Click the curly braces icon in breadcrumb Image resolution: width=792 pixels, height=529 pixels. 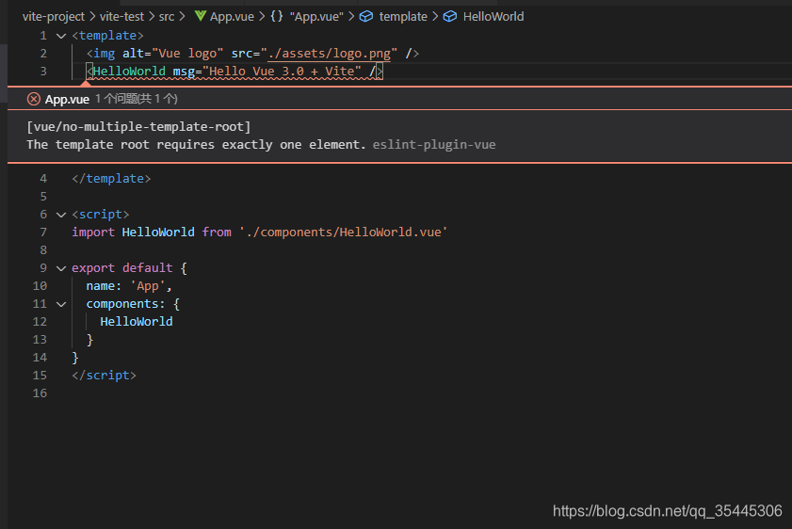[276, 16]
